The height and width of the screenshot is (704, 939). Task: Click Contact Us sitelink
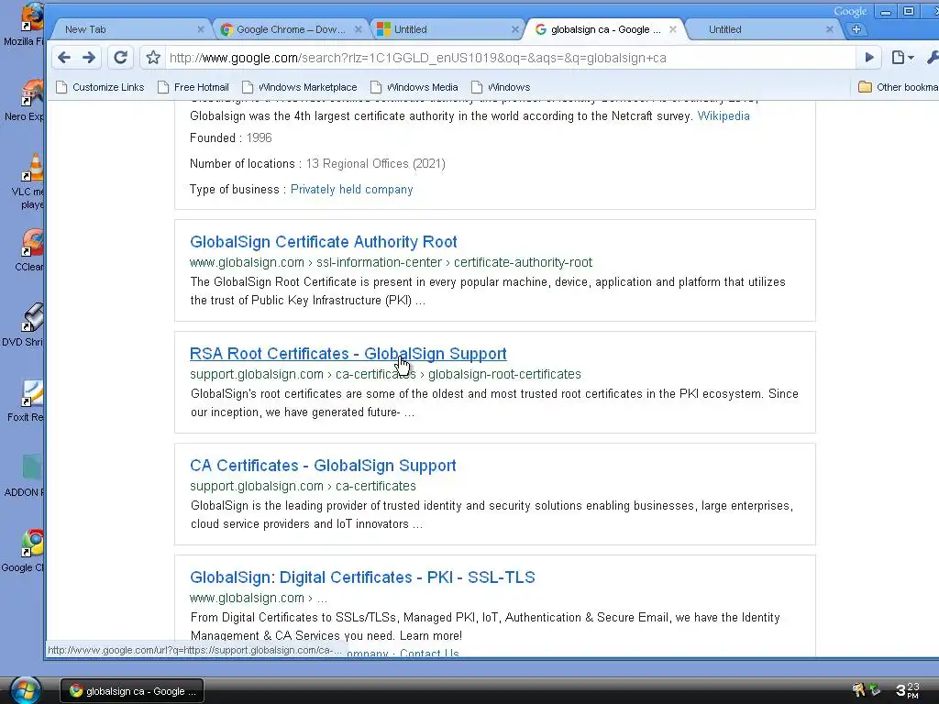[429, 653]
